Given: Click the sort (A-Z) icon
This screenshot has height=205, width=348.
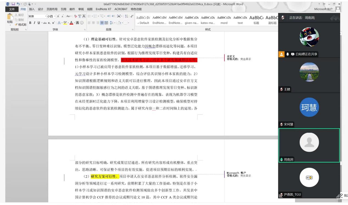Looking at the screenshot, I should (x=126, y=16).
